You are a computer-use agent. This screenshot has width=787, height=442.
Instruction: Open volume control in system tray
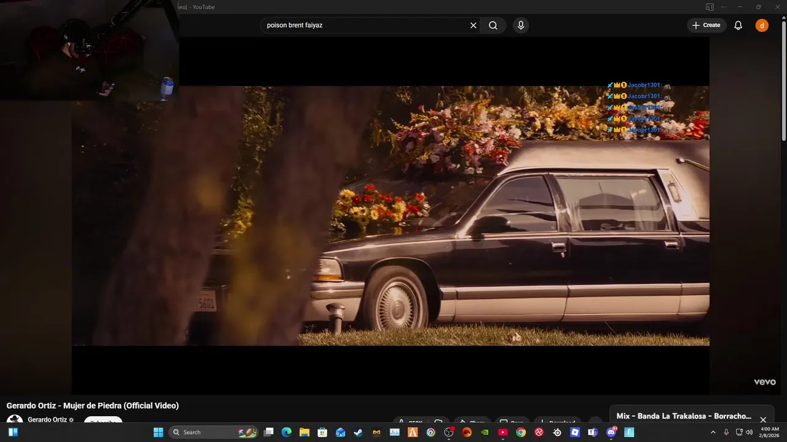(x=749, y=432)
